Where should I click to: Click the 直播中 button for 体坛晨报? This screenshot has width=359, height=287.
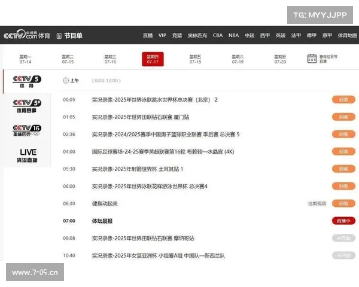343,221
